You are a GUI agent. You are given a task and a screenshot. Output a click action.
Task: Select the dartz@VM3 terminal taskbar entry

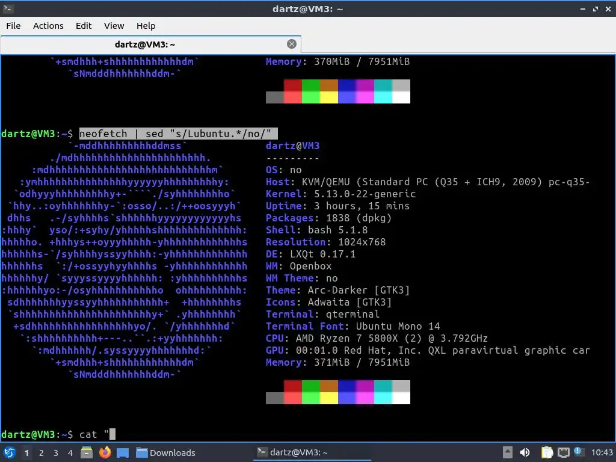pyautogui.click(x=312, y=452)
